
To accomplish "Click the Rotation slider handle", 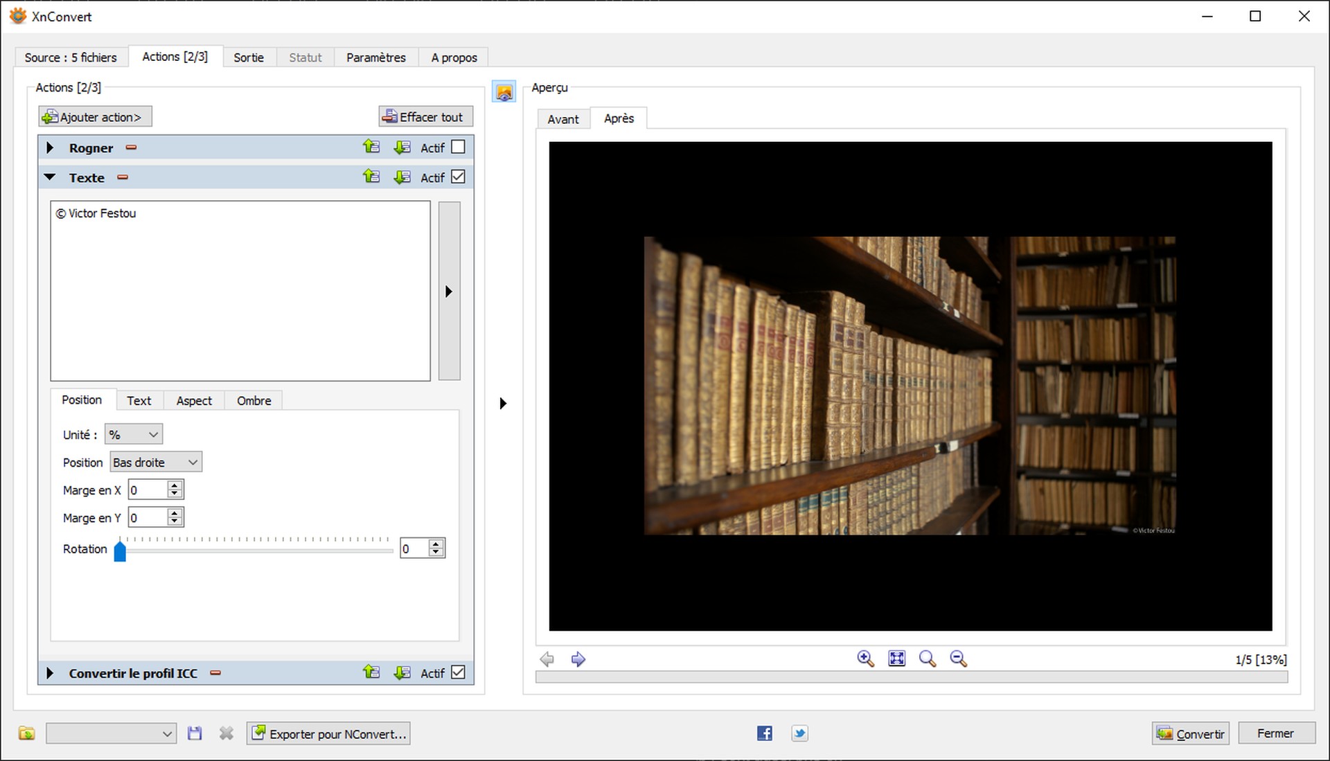I will pos(120,551).
